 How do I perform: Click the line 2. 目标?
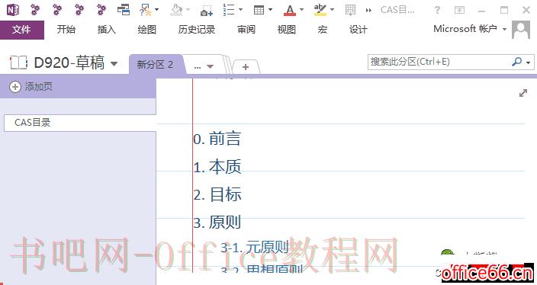tap(217, 194)
